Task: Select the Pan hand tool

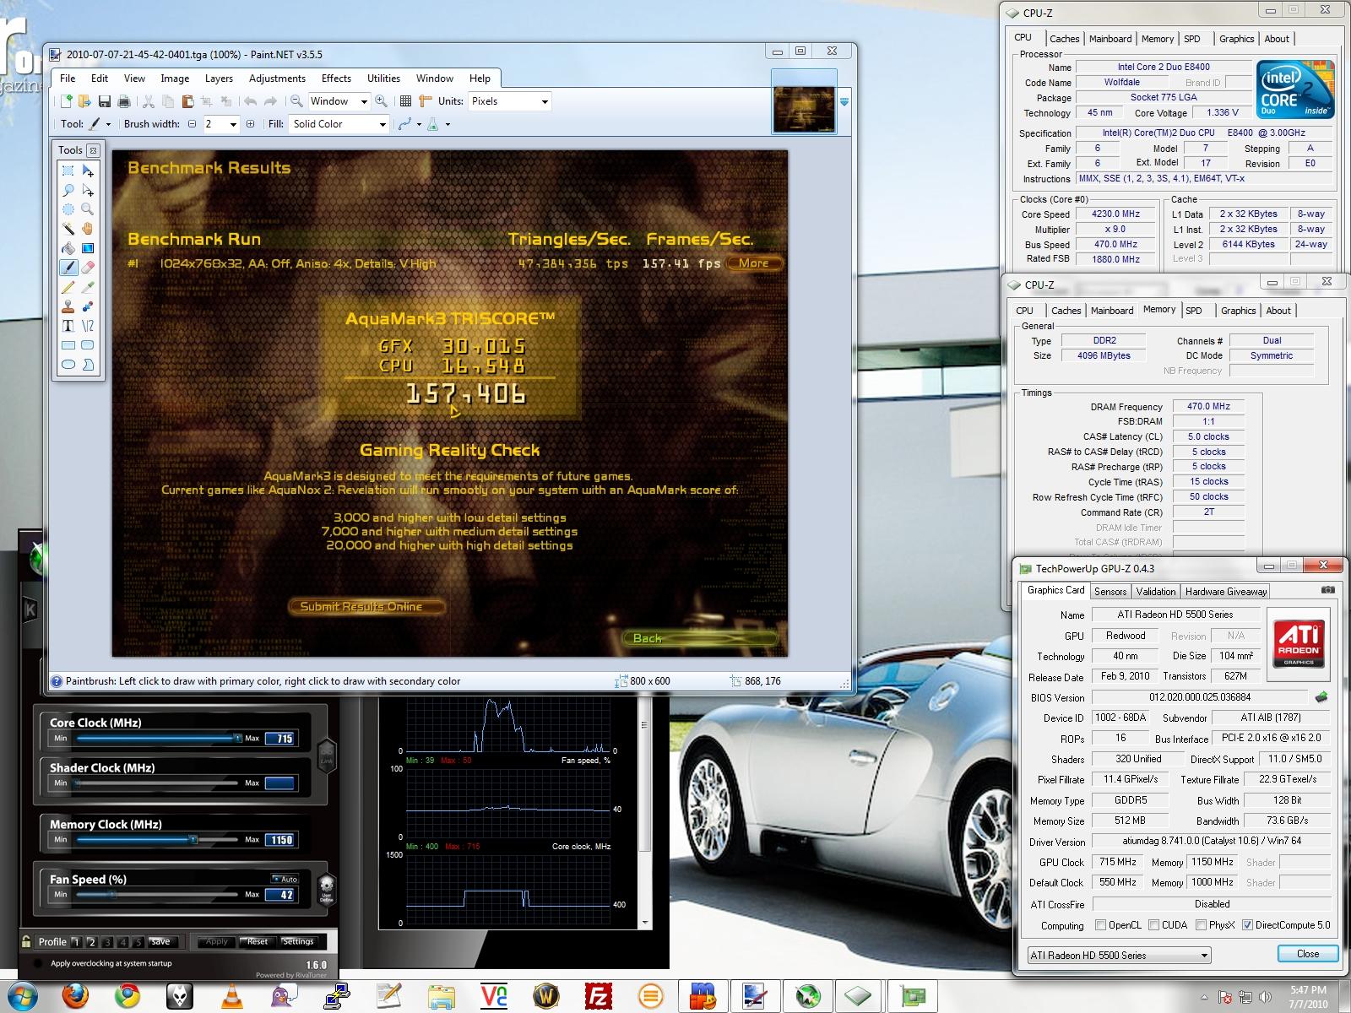Action: click(88, 229)
